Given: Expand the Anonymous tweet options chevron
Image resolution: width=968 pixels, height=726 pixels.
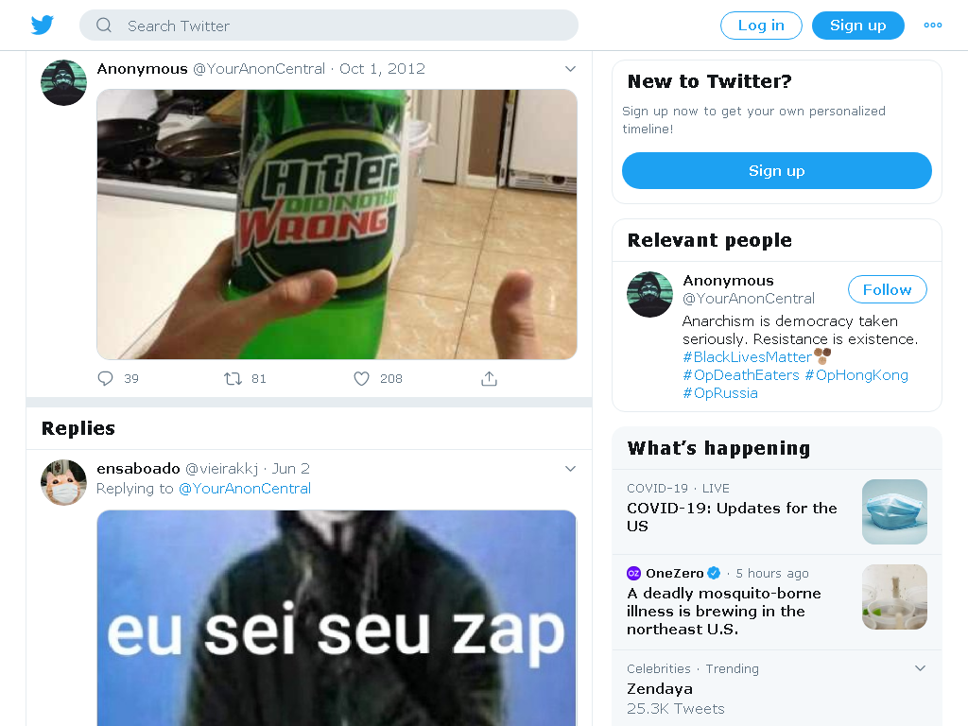Looking at the screenshot, I should [x=570, y=68].
